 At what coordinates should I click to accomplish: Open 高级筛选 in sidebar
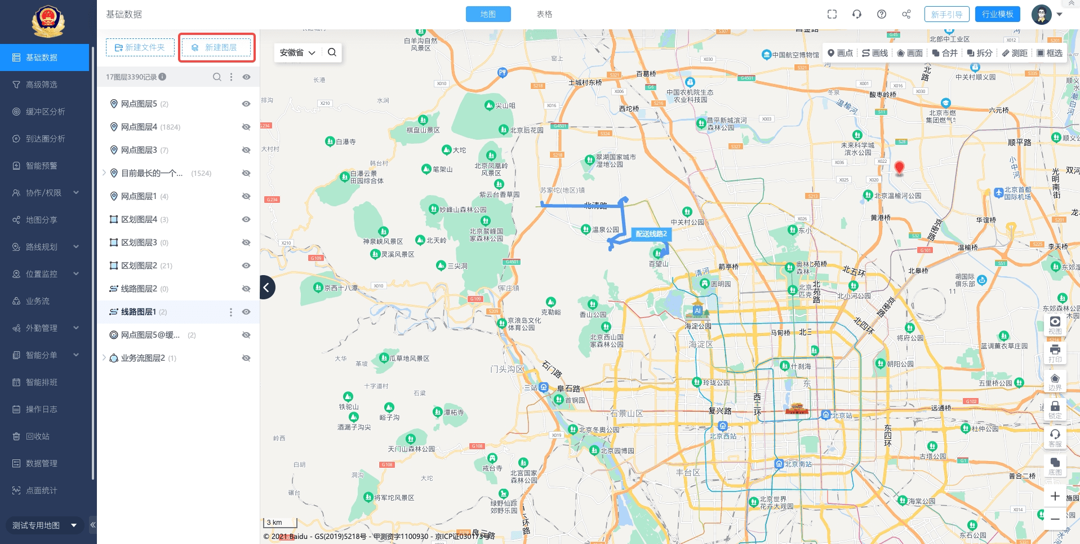coord(45,85)
